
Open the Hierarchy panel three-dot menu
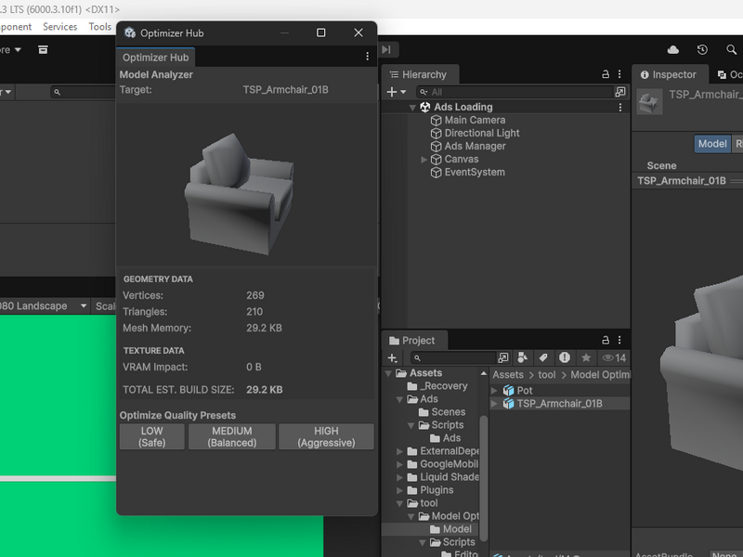coord(619,74)
